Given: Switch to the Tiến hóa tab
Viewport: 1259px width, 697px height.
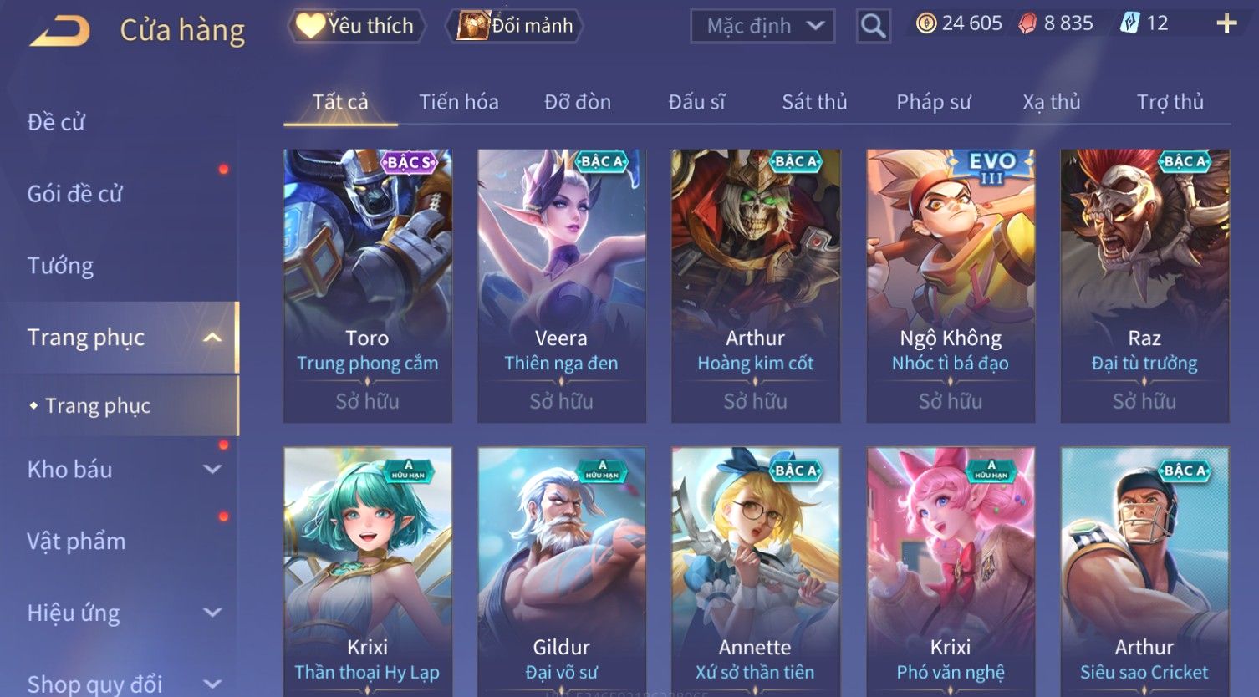Looking at the screenshot, I should coord(458,102).
